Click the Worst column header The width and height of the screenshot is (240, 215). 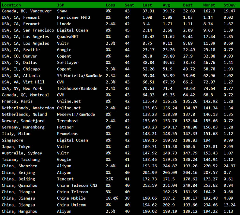click(x=209, y=5)
